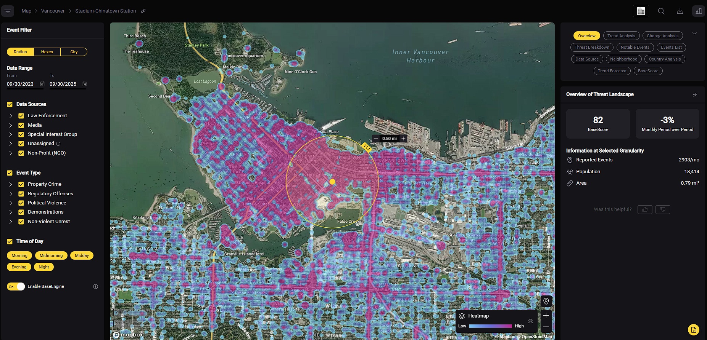Uncheck the Special Interest Group checkbox

[x=21, y=134]
